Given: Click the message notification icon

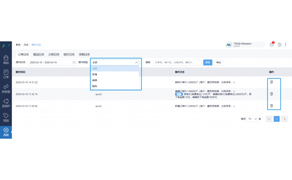Looking at the screenshot, I should pyautogui.click(x=272, y=45).
